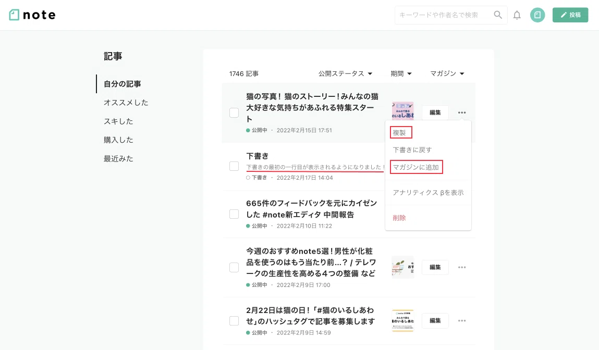Choose アナリティクス βを表示 menu entry
The height and width of the screenshot is (350, 599).
(428, 193)
